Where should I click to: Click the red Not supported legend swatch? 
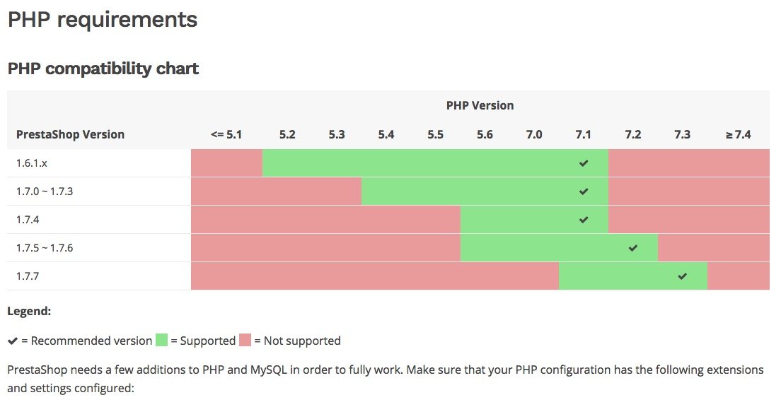point(245,341)
